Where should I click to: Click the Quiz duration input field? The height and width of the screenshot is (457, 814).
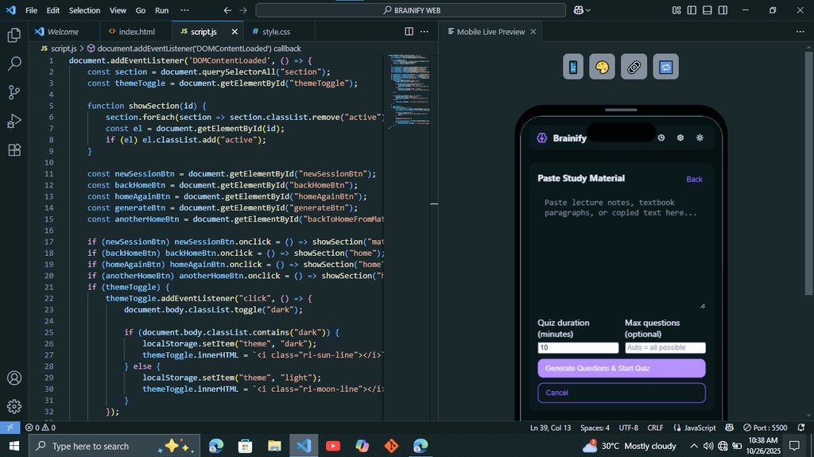[578, 347]
